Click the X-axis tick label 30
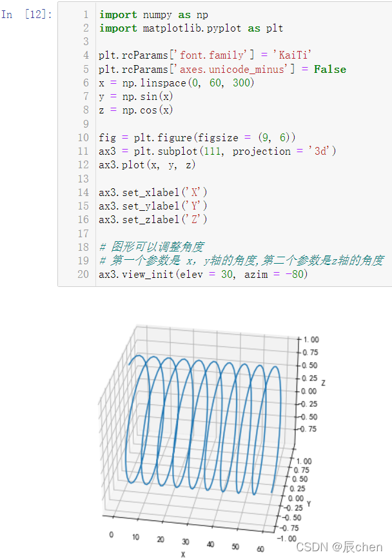The height and width of the screenshot is (559, 392). pyautogui.click(x=185, y=542)
